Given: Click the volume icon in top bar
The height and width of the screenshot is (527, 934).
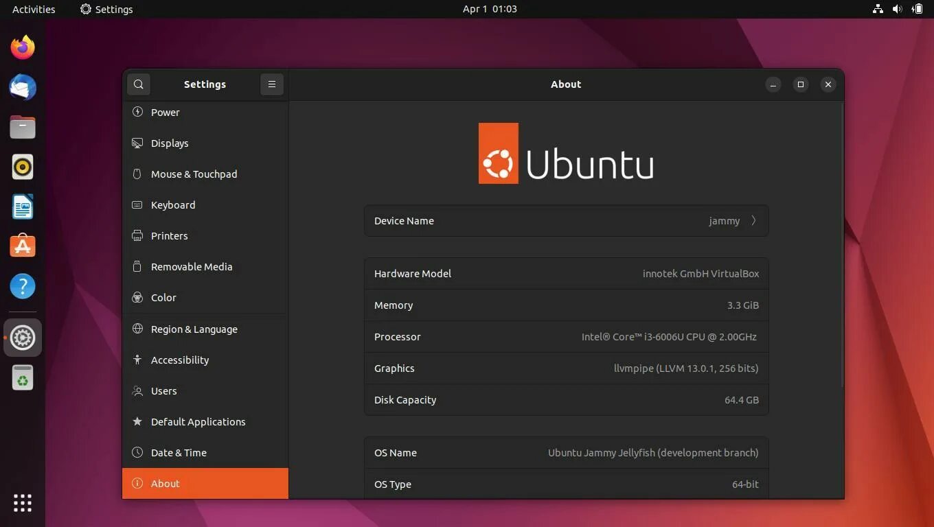Looking at the screenshot, I should 897,9.
